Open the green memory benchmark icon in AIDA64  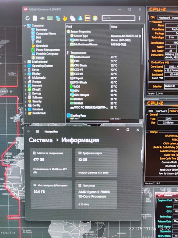50,18
